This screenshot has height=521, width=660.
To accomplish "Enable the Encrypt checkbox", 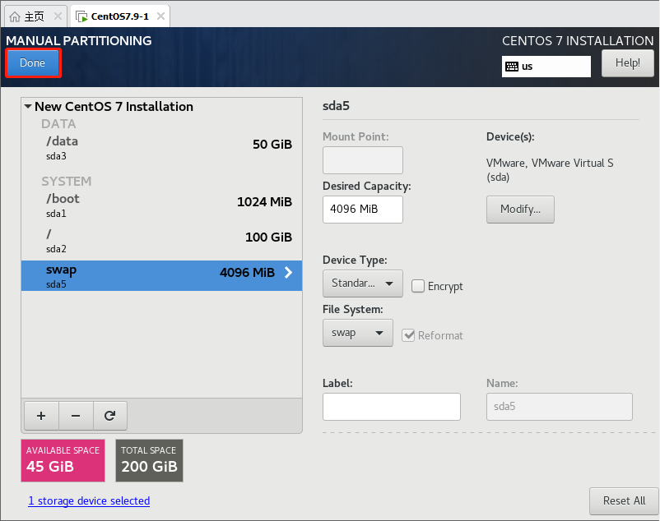I will [418, 286].
